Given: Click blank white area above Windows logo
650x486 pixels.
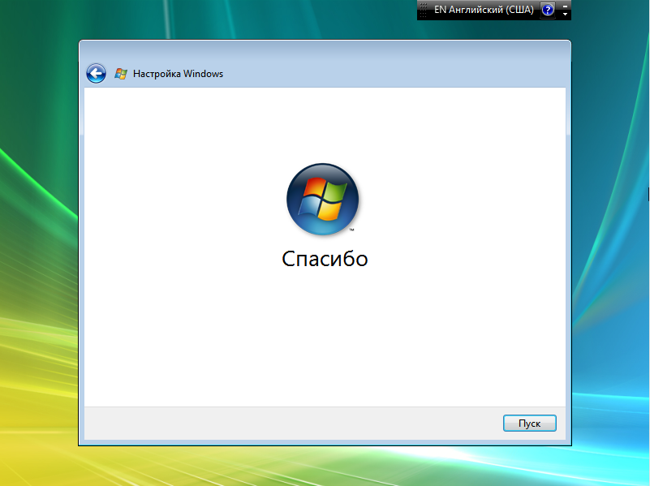Looking at the screenshot, I should tap(325, 122).
